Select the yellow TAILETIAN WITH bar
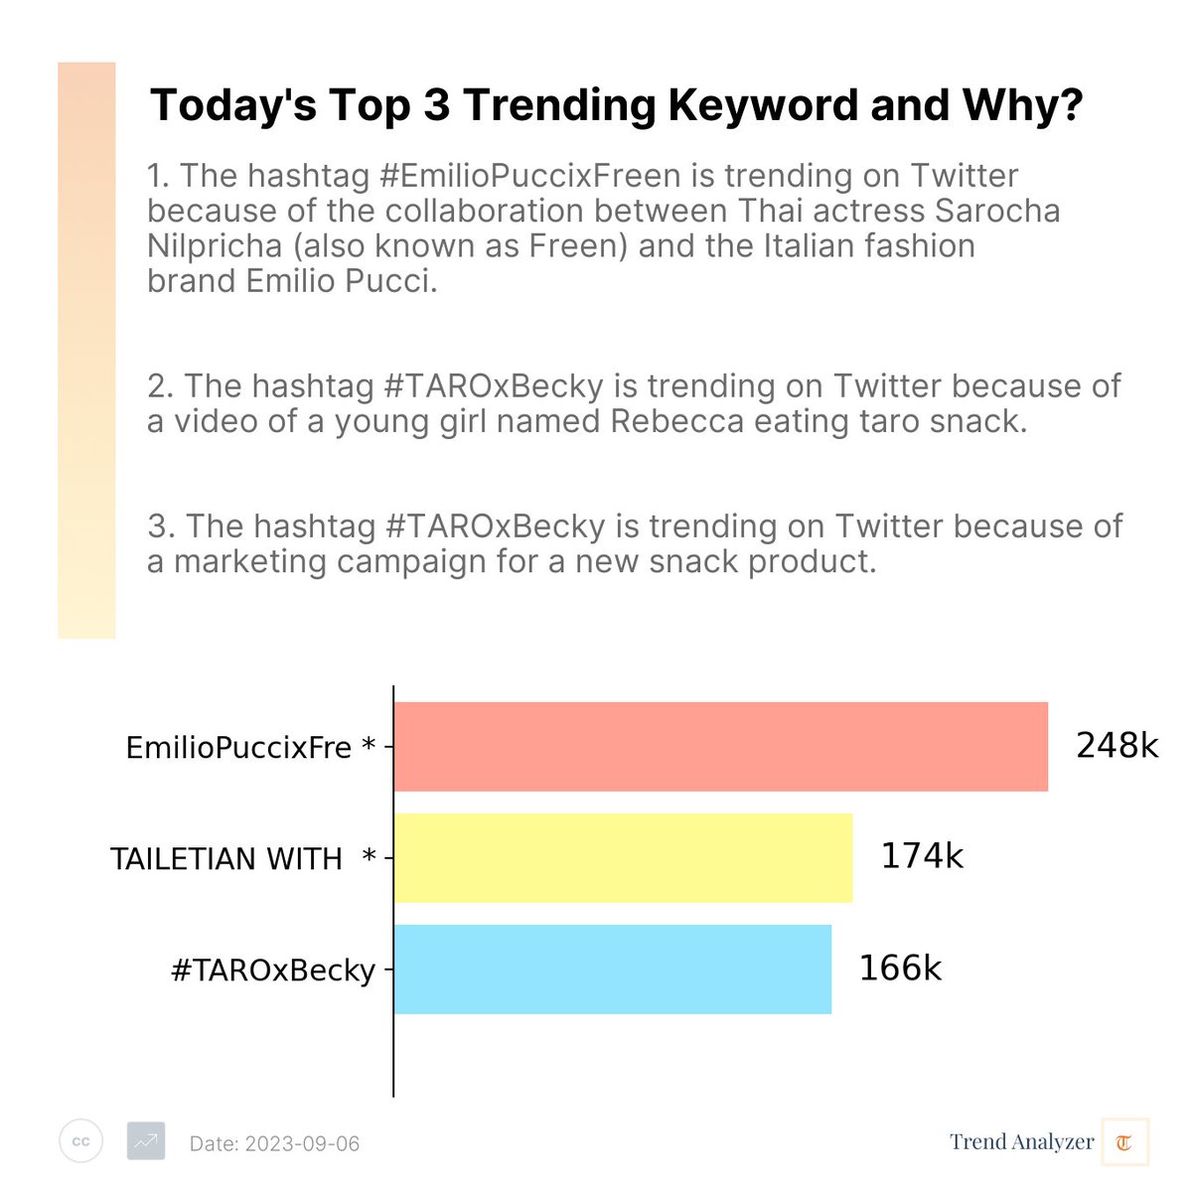Viewport: 1192px width, 1192px height. click(x=624, y=858)
